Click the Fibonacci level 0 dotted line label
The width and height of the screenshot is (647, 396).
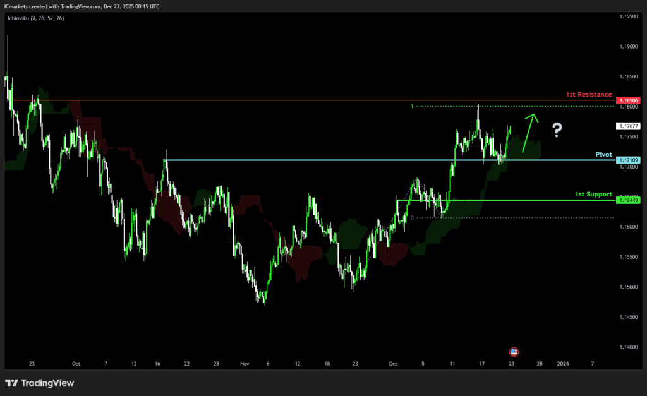point(412,217)
